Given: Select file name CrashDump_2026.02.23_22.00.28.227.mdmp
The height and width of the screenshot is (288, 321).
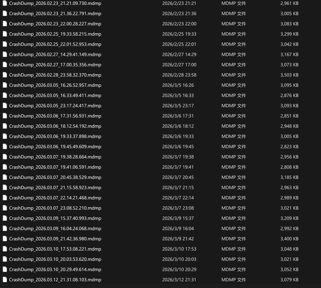Looking at the screenshot, I should point(55,24).
